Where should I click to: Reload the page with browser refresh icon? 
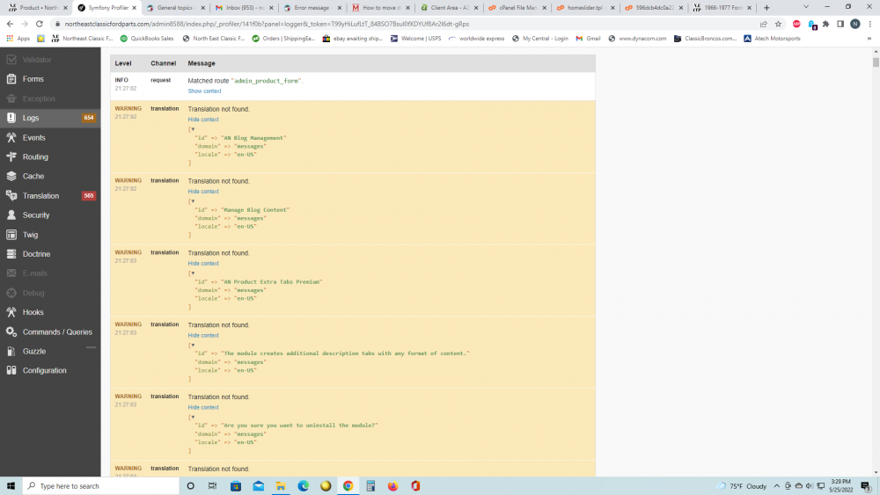click(40, 24)
